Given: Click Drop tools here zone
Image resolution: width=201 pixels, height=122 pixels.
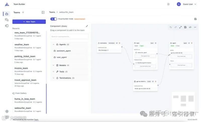Looking at the screenshot, I should point(181,65).
